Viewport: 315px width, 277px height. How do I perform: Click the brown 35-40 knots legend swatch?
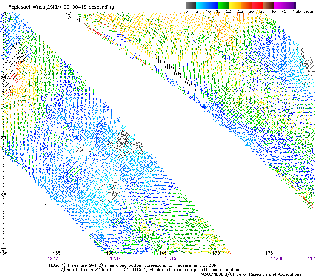[x=268, y=5]
